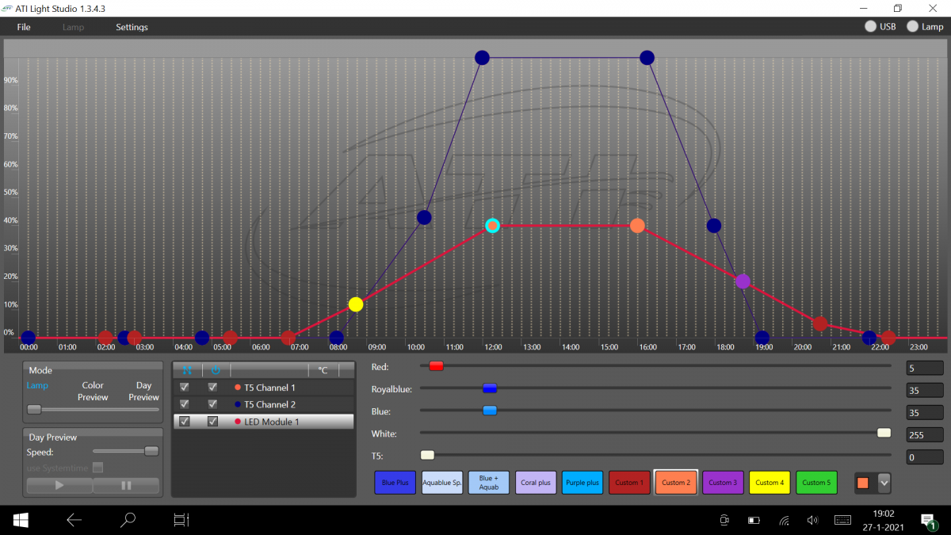Select the purple curve point near 18:30
Image resolution: width=951 pixels, height=535 pixels.
[x=743, y=281]
